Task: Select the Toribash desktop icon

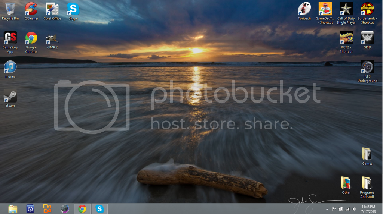Action: click(304, 11)
